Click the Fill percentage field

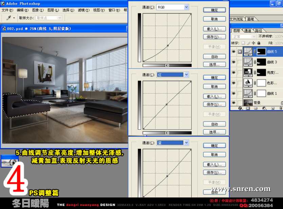click(279, 43)
